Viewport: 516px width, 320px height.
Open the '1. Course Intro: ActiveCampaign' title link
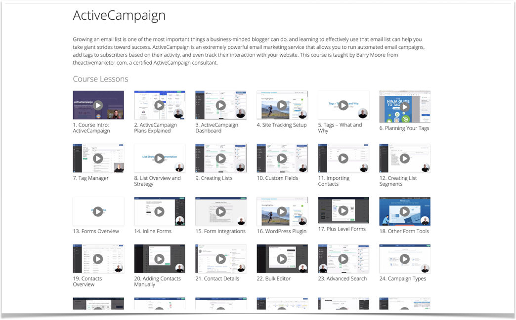pyautogui.click(x=91, y=128)
